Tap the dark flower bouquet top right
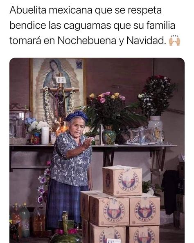Viewport: 194px width, 243px height. pos(157,95)
